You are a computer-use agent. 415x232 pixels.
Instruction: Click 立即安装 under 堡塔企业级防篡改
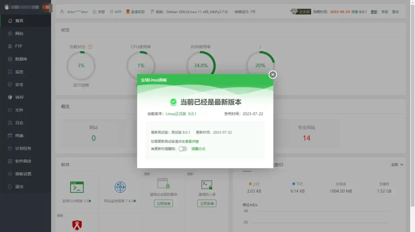pos(164,203)
